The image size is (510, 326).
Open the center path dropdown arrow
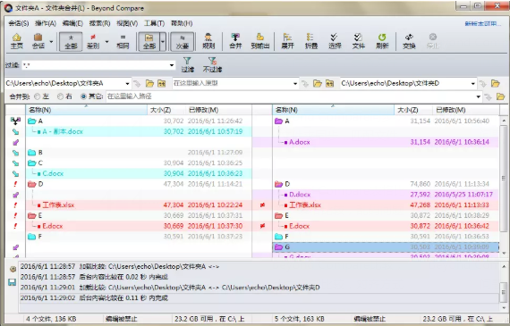click(x=295, y=83)
